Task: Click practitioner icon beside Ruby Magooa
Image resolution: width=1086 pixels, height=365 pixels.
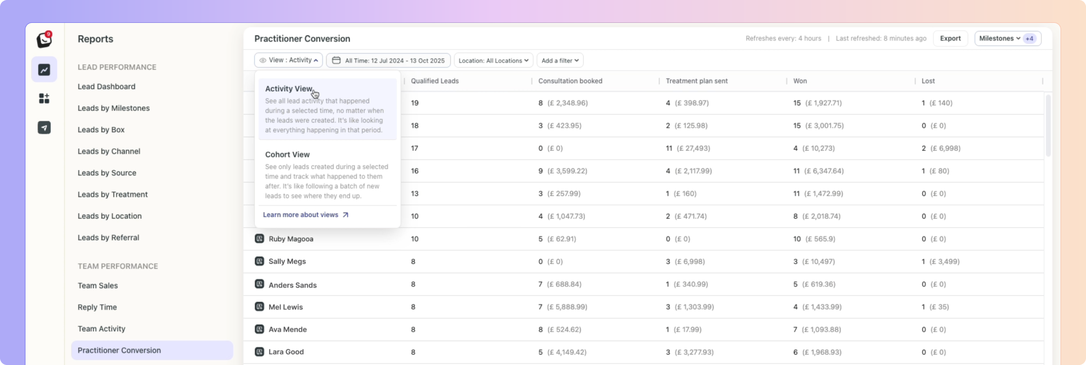Action: 260,238
